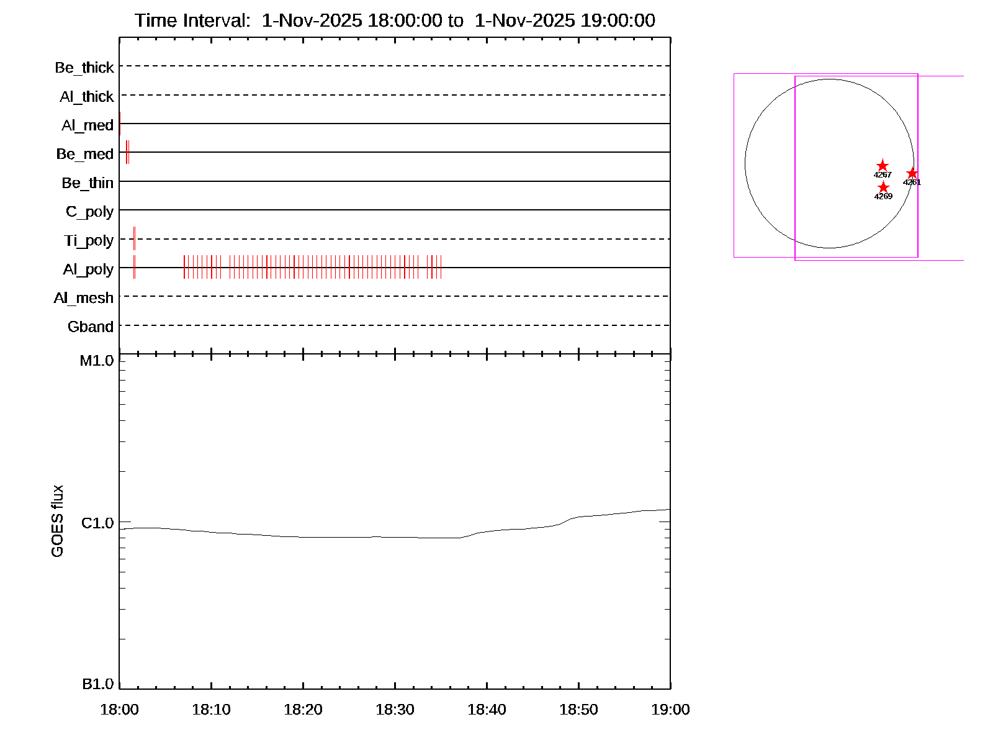
Task: Click the red star for region 4269
Action: coord(883,187)
